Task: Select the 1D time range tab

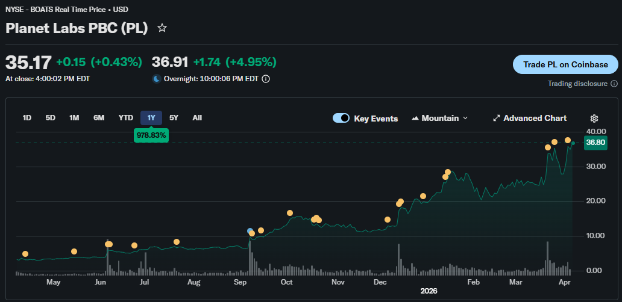Action: (x=27, y=118)
